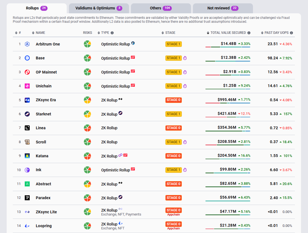Click Arbitrum One's STAGE 1 badge

173,44
